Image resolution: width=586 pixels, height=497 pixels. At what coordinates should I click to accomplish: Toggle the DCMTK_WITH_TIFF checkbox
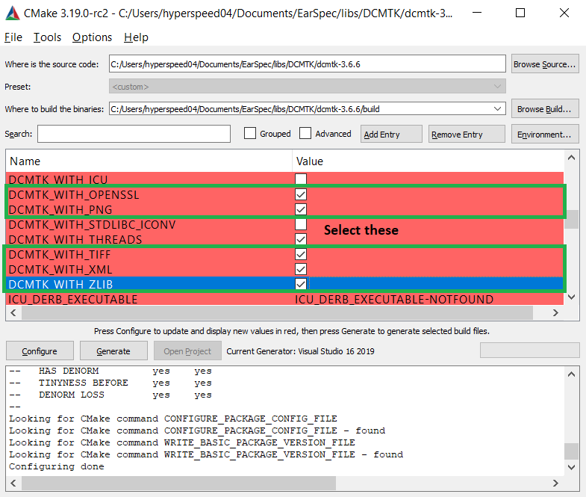[301, 254]
